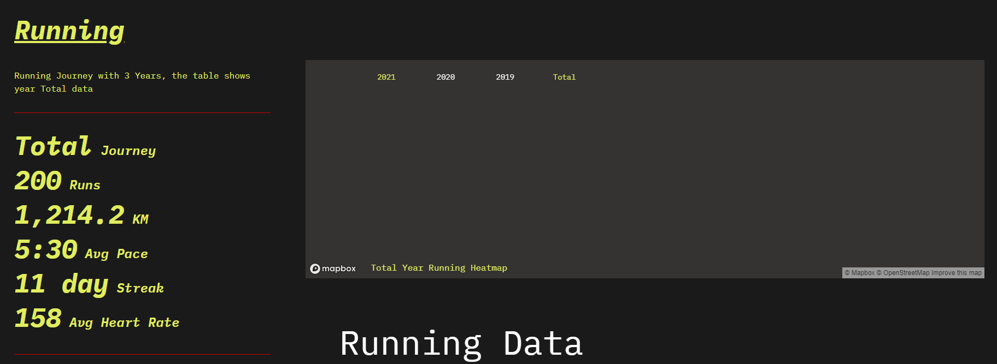Click the 1,214.2 KM statistic
997x364 pixels.
coord(81,216)
